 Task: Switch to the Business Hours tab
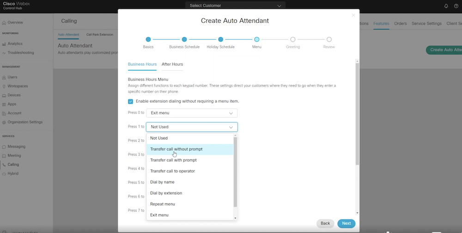tap(142, 64)
